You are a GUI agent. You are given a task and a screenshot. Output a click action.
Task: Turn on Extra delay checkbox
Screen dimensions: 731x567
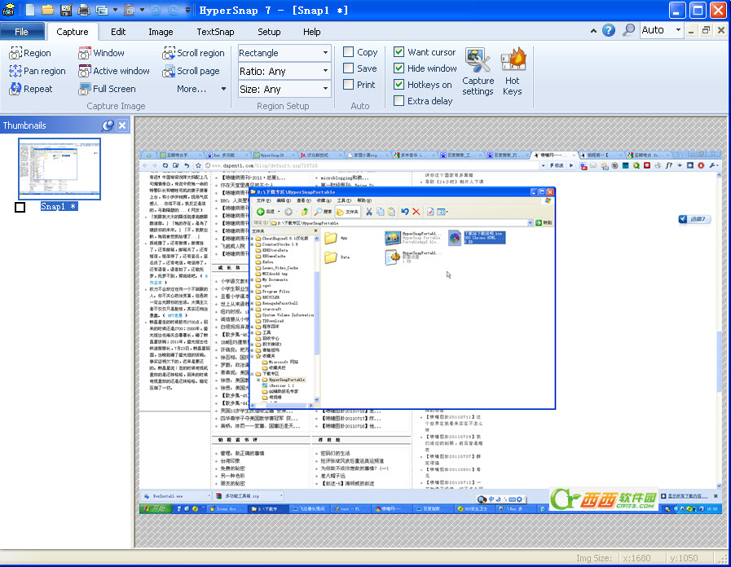point(399,101)
